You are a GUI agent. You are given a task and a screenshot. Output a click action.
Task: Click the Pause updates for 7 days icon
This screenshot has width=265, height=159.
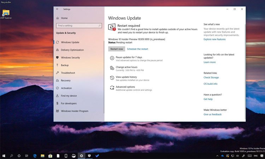[x=112, y=58]
